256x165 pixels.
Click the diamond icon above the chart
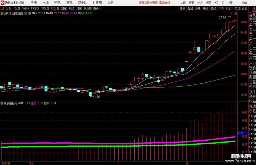click(x=231, y=13)
